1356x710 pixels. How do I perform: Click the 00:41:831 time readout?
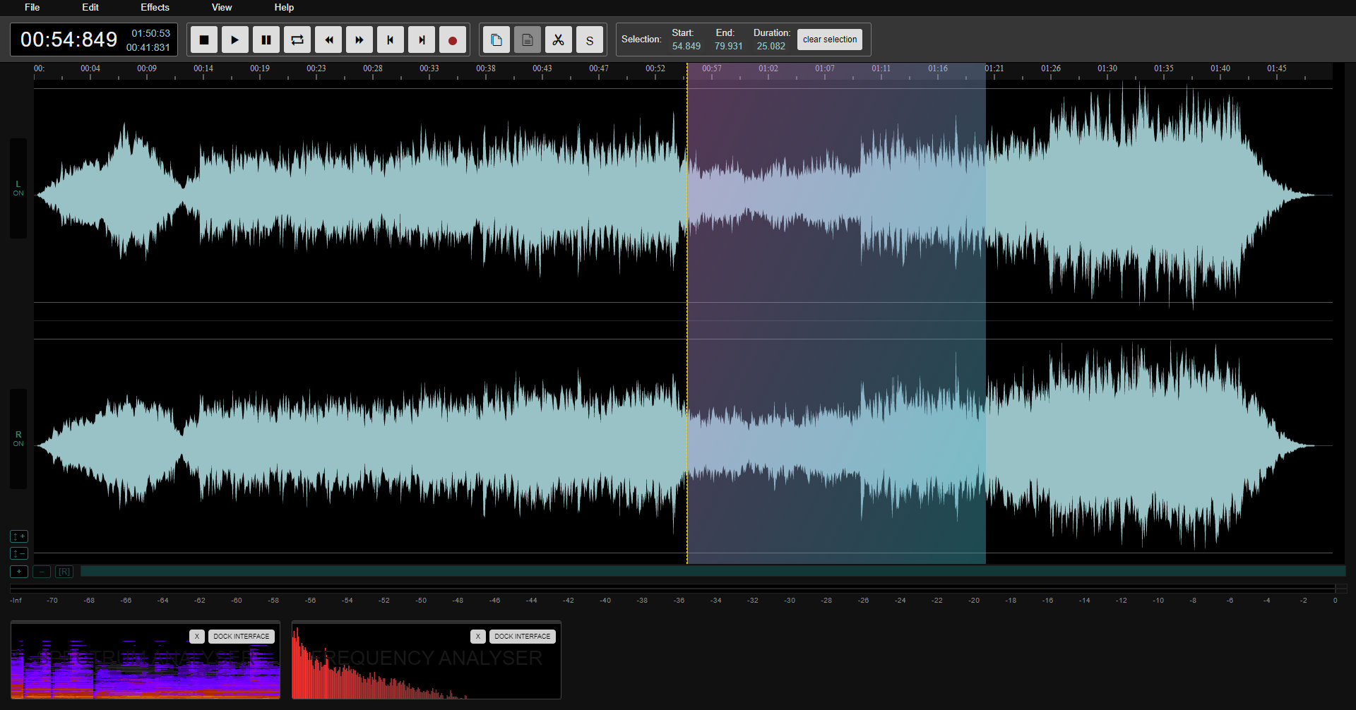(148, 47)
